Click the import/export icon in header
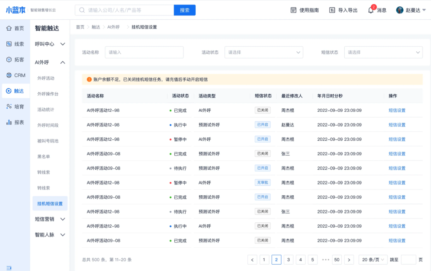The image size is (431, 271). pyautogui.click(x=332, y=10)
